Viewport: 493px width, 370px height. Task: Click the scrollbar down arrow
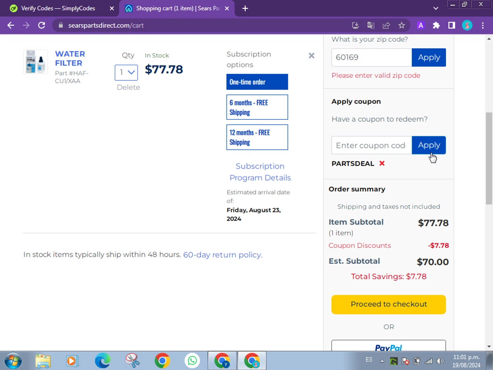click(x=489, y=347)
